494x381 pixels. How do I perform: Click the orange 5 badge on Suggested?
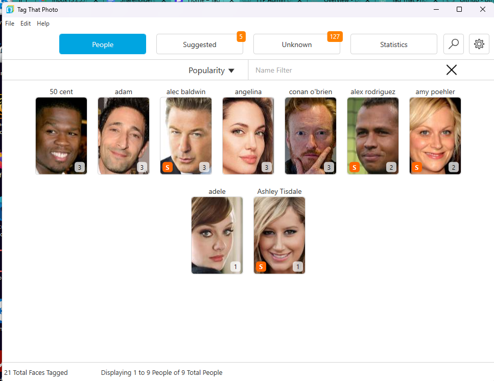point(240,36)
